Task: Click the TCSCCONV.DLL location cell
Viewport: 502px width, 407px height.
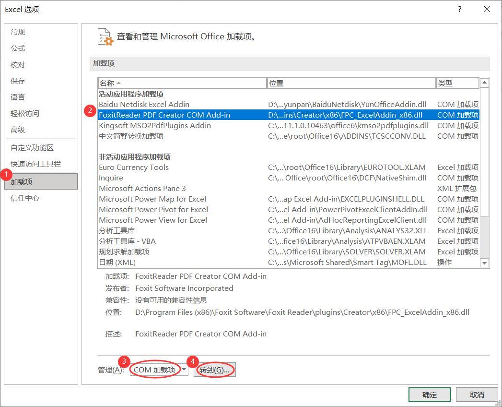Action: click(347, 136)
